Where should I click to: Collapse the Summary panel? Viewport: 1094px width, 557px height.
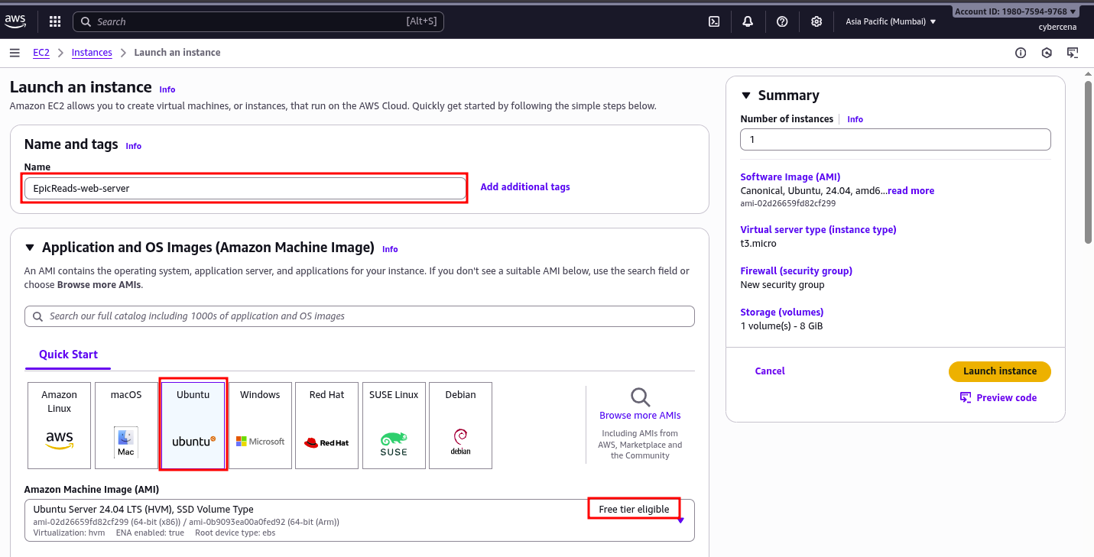[x=746, y=96]
